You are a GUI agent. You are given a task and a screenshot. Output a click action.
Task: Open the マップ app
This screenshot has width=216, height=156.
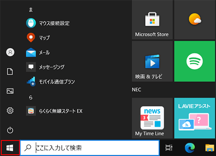point(38,37)
